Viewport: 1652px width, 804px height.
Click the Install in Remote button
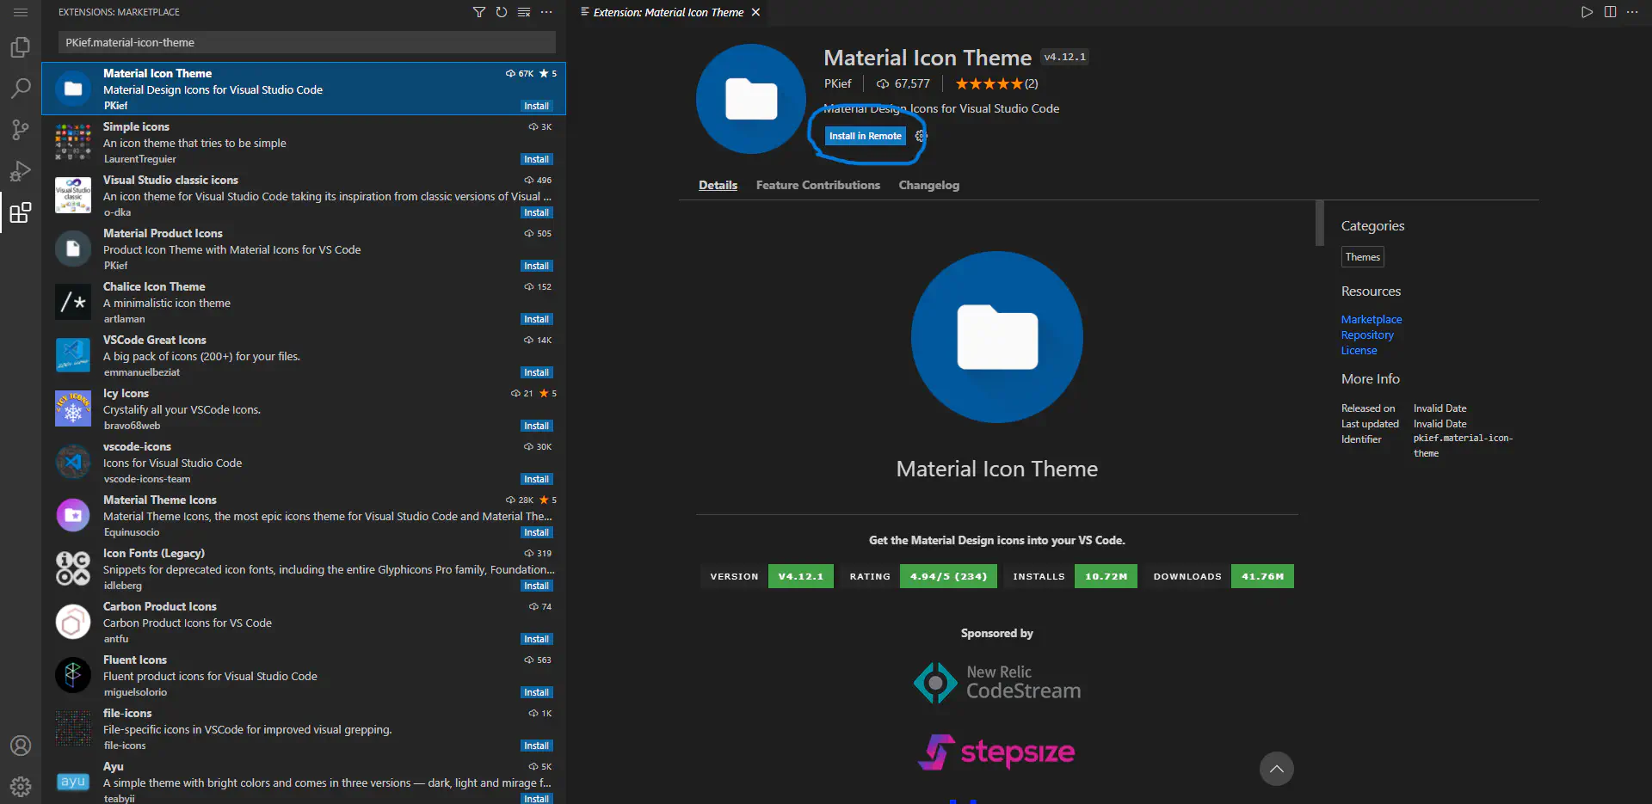pos(865,136)
